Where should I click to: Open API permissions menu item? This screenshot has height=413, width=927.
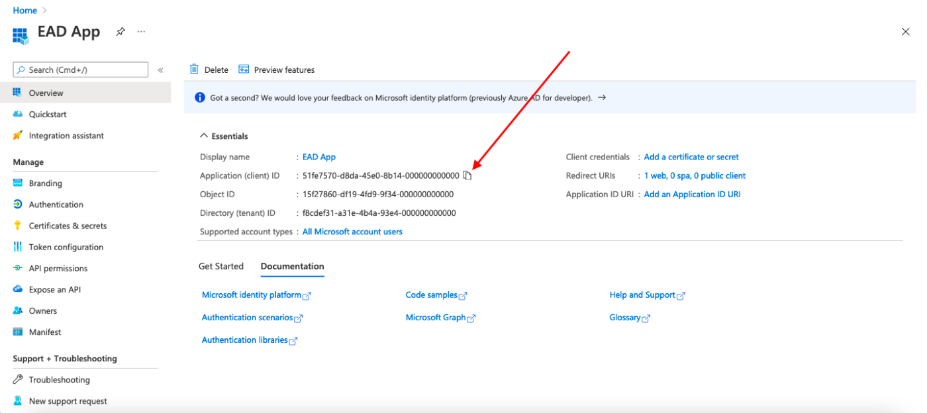[x=58, y=268]
